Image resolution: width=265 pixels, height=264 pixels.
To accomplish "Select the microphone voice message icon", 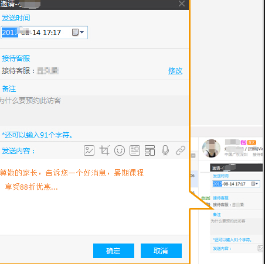I will point(165,150).
